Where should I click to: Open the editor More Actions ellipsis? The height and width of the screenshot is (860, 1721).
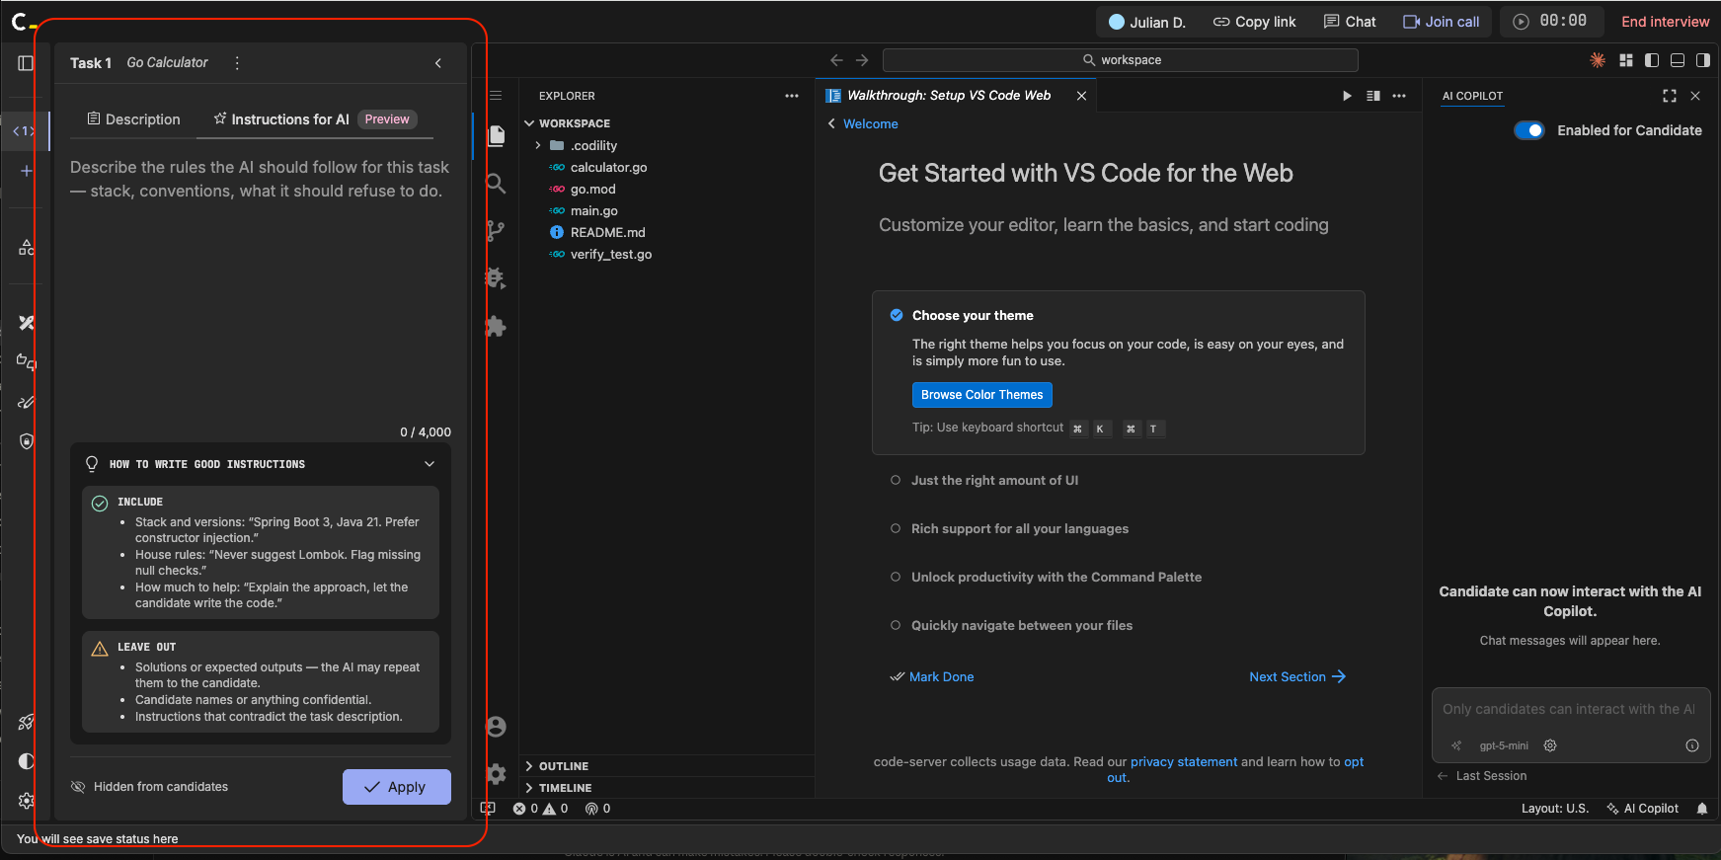[x=1399, y=96]
